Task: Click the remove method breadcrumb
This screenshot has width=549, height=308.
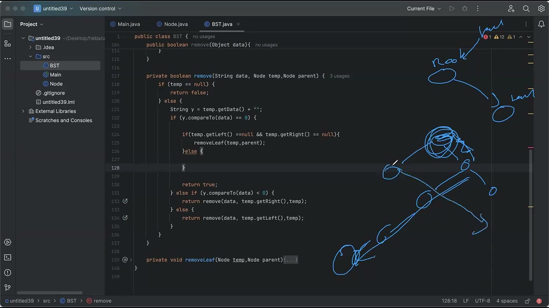Action: click(99, 301)
